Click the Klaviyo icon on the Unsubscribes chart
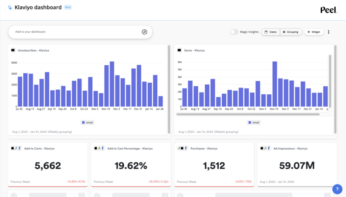Viewport: 346px width, 197px height. pos(13,50)
